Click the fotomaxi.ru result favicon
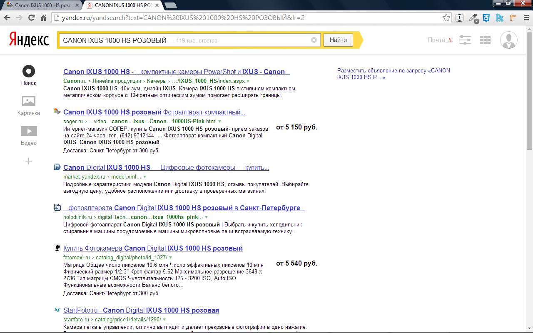533x333 pixels. tap(57, 248)
